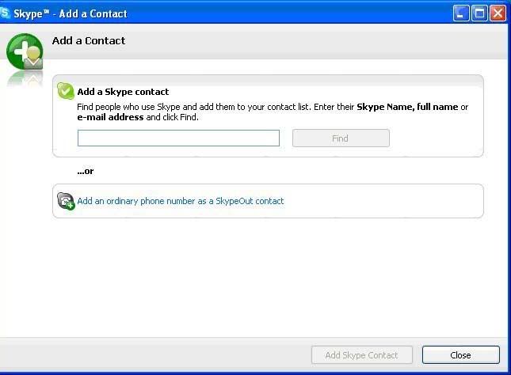Close the window with the red X
This screenshot has width=511, height=375.
(x=498, y=13)
